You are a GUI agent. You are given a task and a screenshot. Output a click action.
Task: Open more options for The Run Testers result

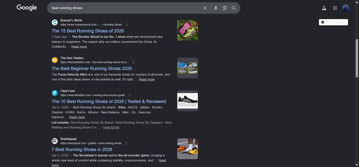(x=133, y=62)
